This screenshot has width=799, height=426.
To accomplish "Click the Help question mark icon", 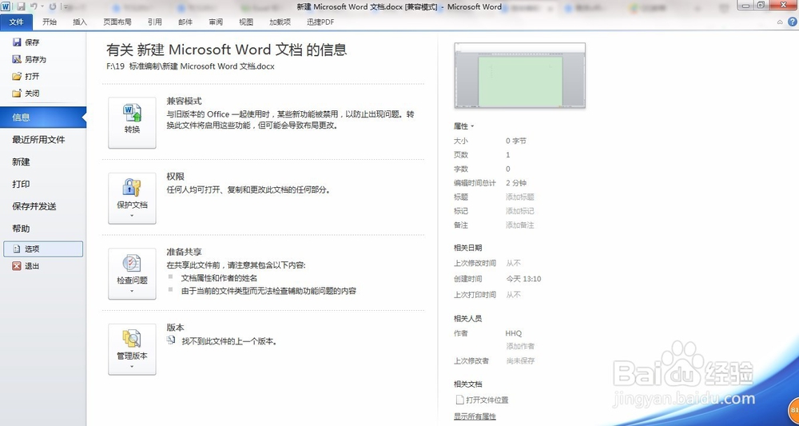I will coord(793,22).
